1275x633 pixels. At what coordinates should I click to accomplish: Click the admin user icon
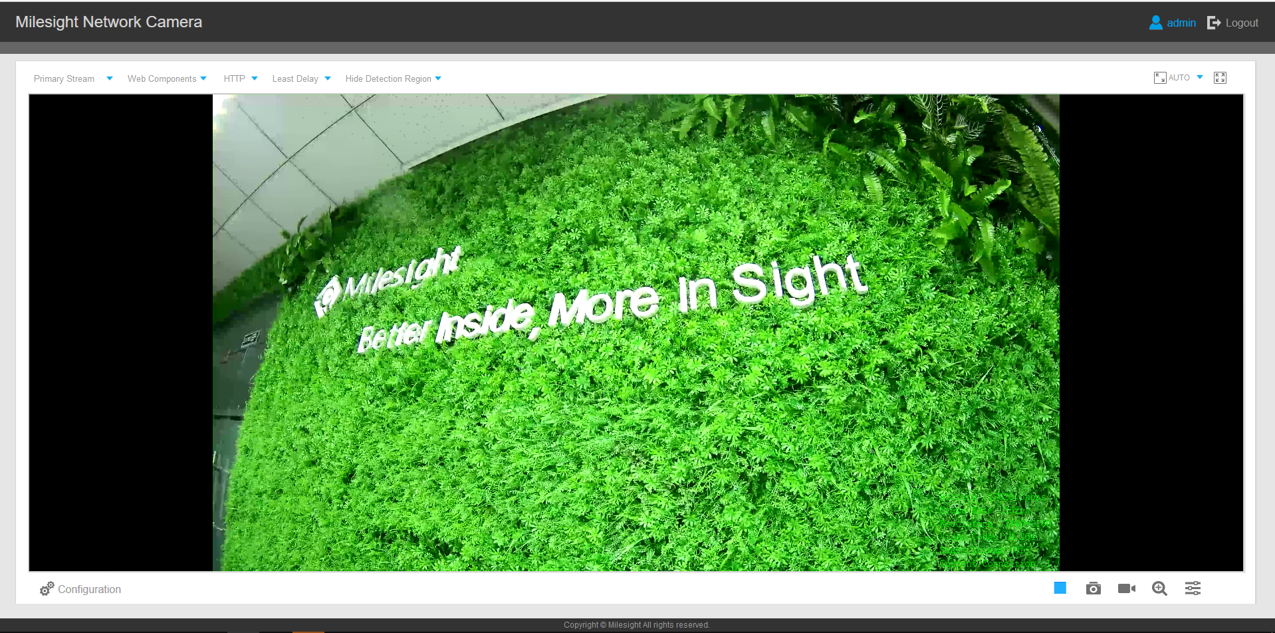coord(1156,23)
